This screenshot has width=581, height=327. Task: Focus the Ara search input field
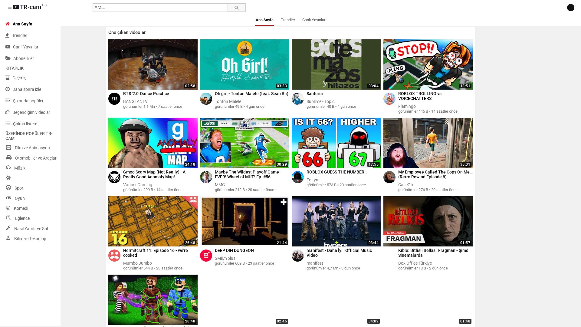click(x=160, y=8)
